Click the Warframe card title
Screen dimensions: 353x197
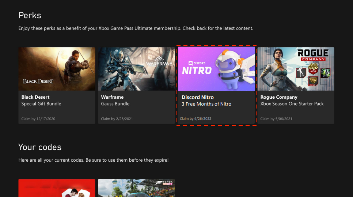[112, 97]
